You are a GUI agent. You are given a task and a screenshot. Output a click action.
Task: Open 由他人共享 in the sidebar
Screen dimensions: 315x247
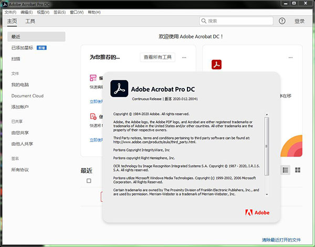(x=22, y=144)
